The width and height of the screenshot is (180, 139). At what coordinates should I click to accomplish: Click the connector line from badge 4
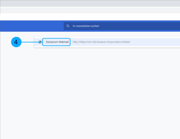pos(30,42)
